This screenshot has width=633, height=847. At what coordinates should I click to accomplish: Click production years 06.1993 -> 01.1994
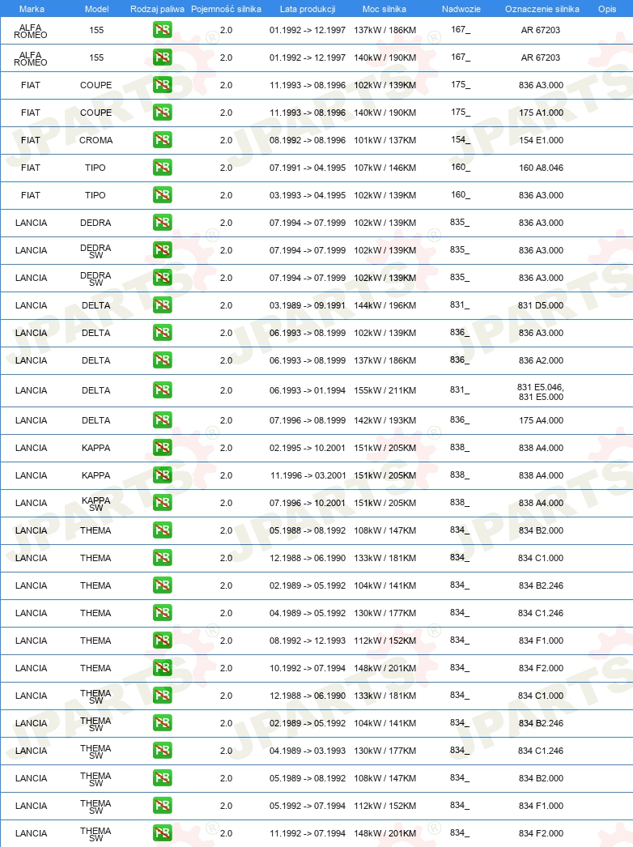pyautogui.click(x=308, y=390)
